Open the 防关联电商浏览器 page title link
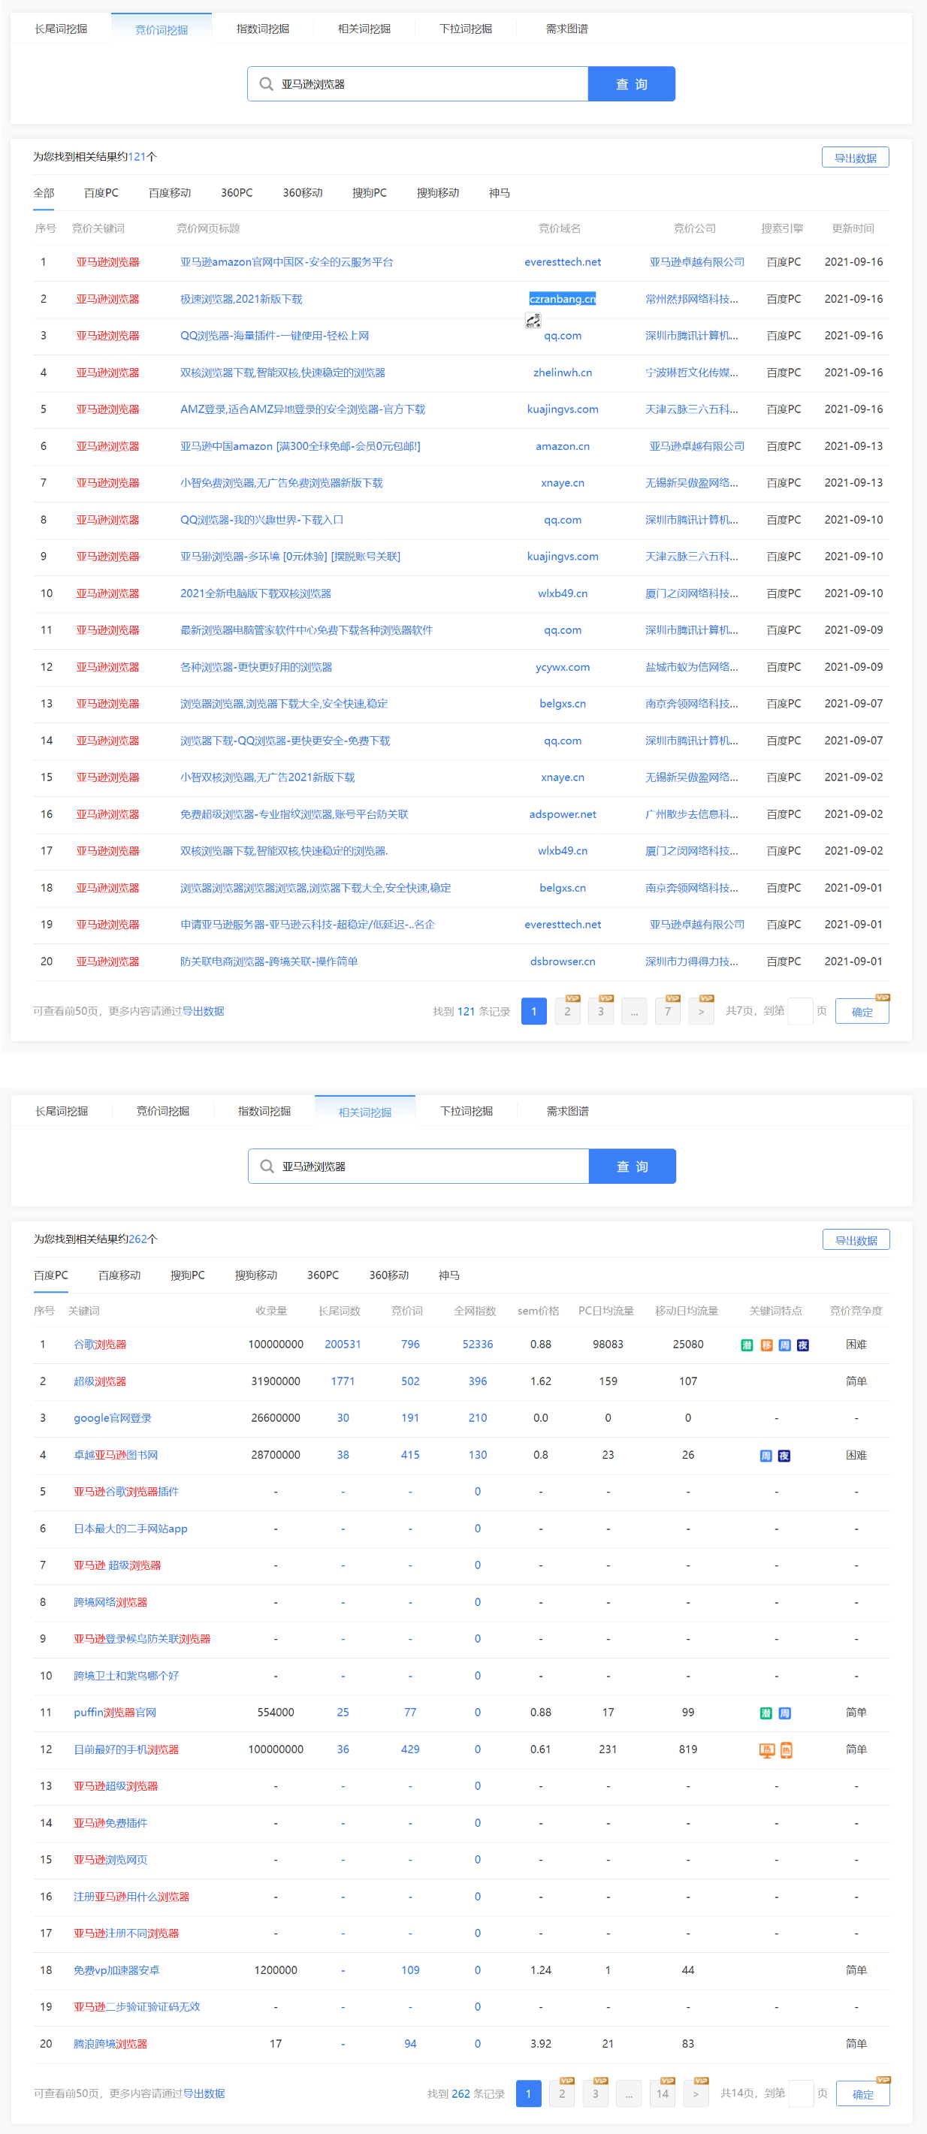Screen dimensions: 927x2134 (269, 961)
